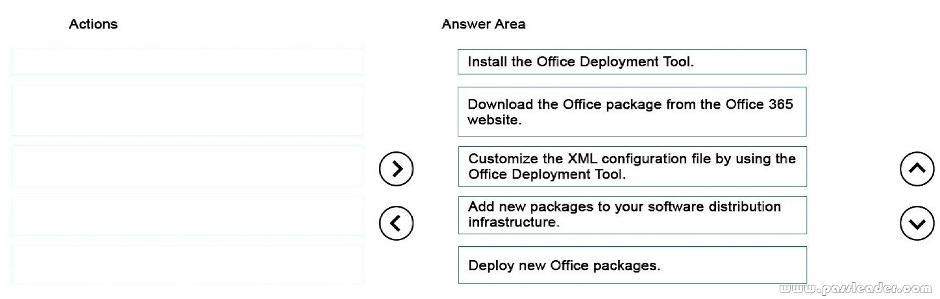Screen dimensions: 940x299
Task: Click the word infrastructure in fourth answer
Action: click(x=513, y=222)
